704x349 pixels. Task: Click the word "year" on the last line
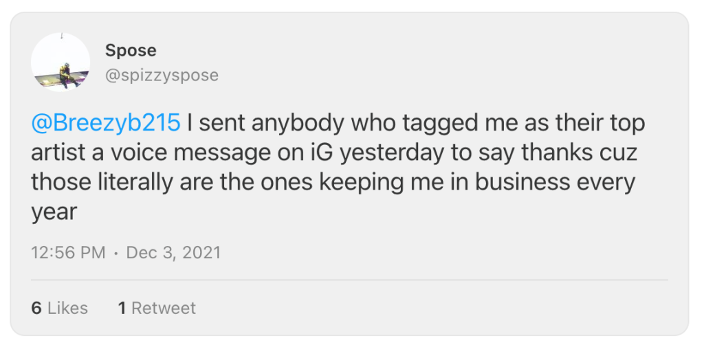54,214
